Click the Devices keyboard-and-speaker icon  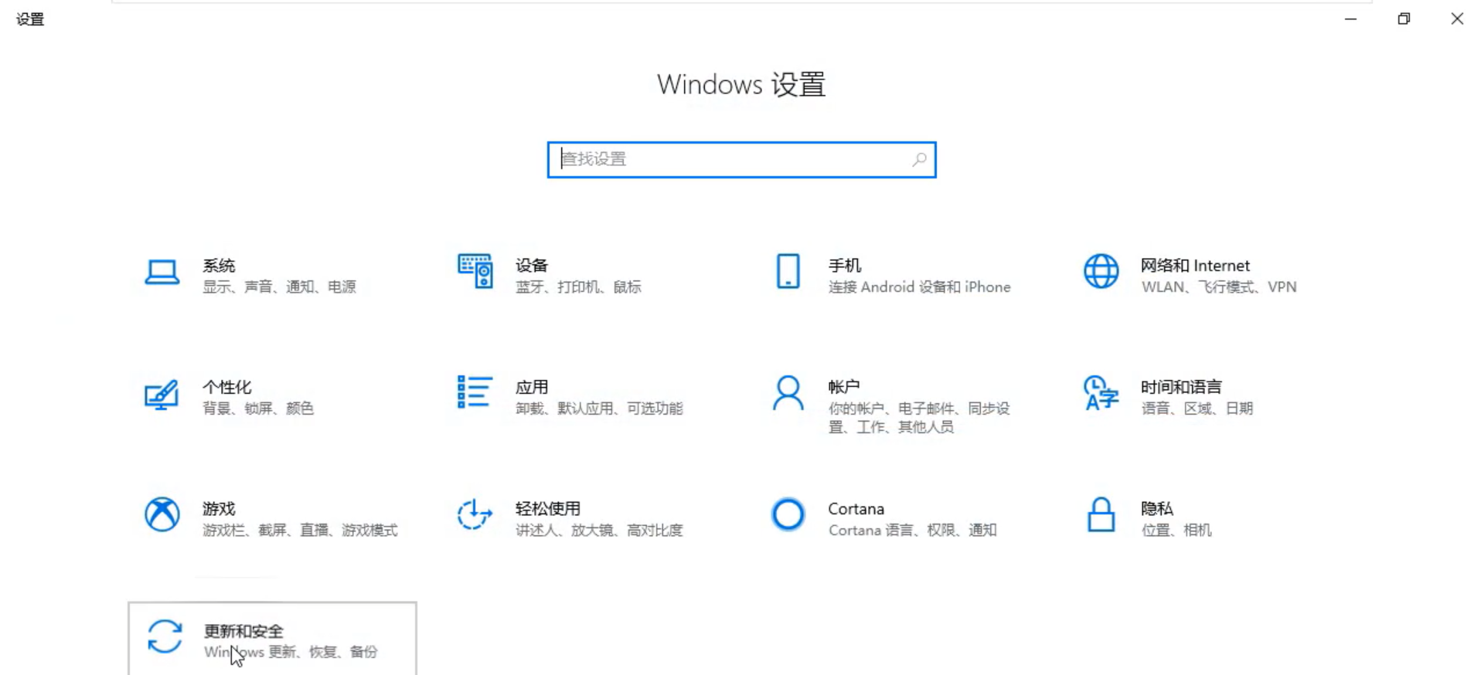tap(475, 271)
